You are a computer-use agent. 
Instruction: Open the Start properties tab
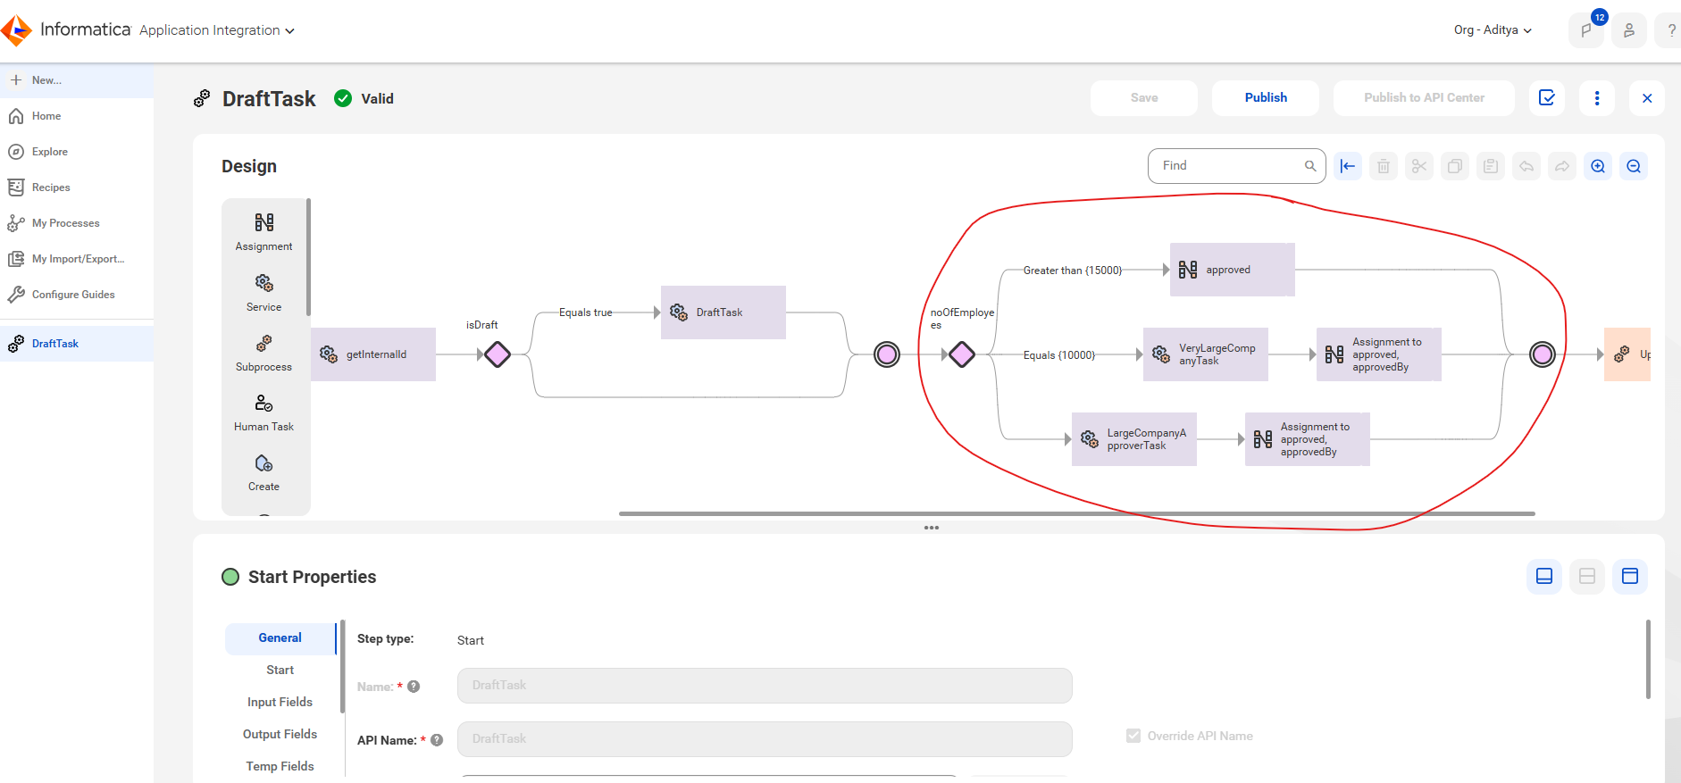[280, 670]
